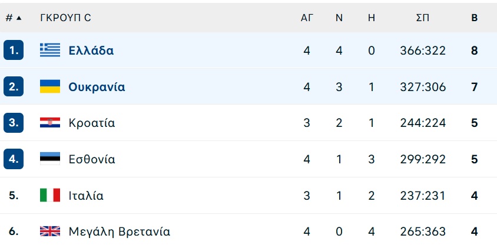Open the Ουκρανία team link
Image resolution: width=497 pixels, height=245 pixels.
pos(97,86)
